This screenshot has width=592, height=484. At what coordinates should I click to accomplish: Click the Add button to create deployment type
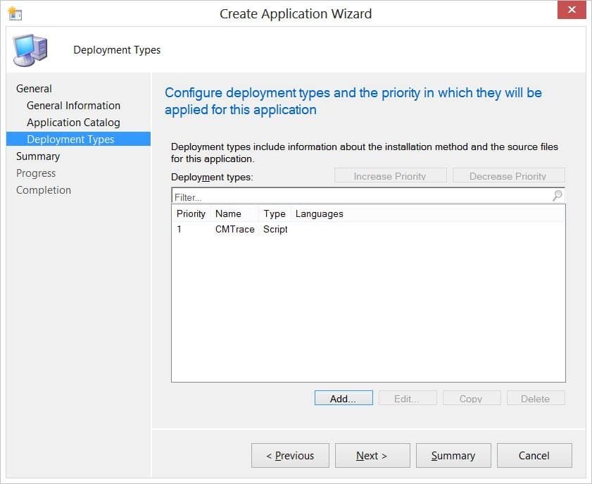[x=343, y=397]
